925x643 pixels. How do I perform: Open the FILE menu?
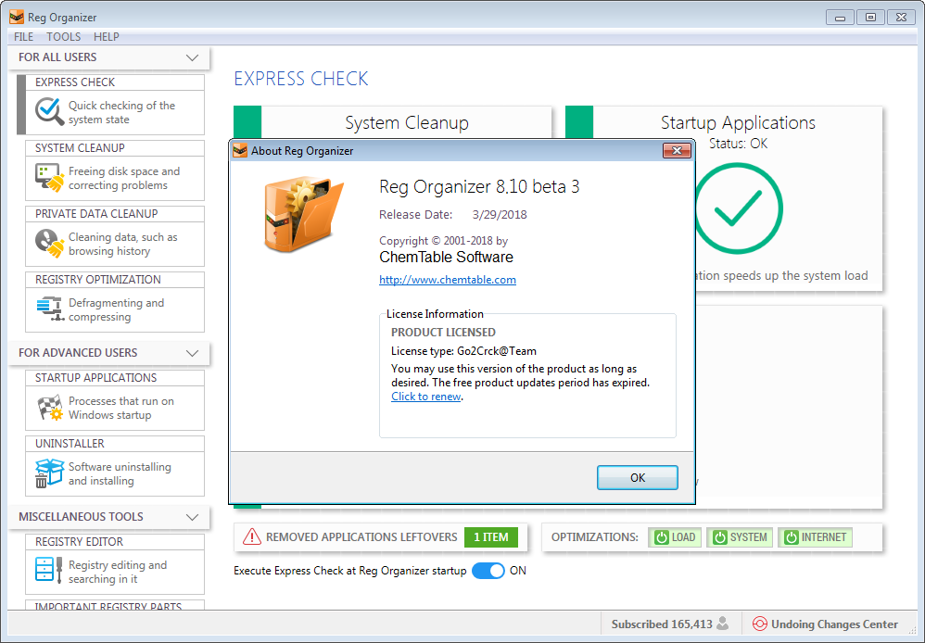point(23,36)
